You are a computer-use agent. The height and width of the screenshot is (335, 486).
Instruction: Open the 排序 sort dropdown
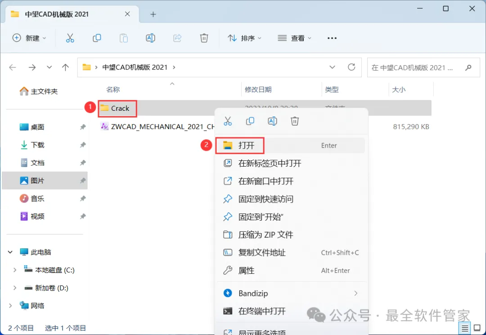point(244,38)
